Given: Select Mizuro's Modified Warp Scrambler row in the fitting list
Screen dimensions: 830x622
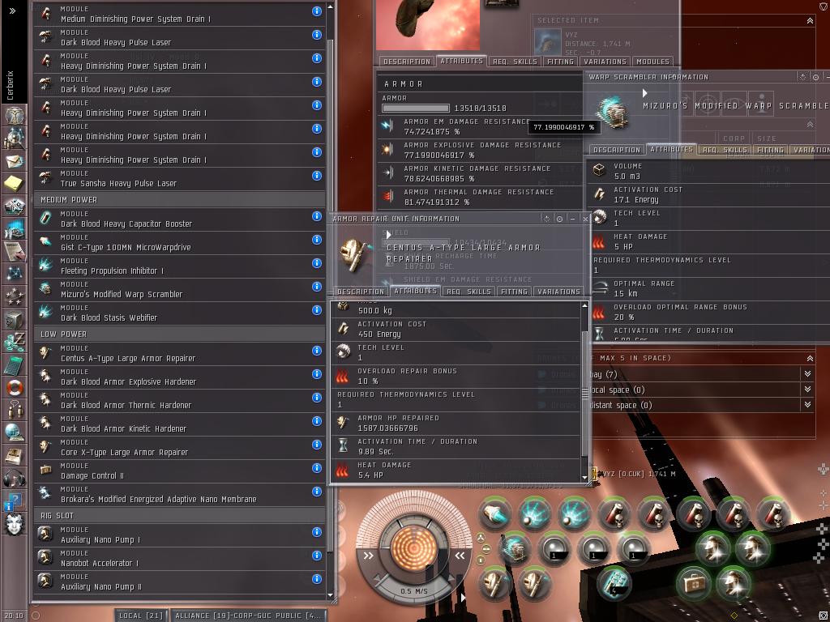Looking at the screenshot, I should tap(179, 289).
